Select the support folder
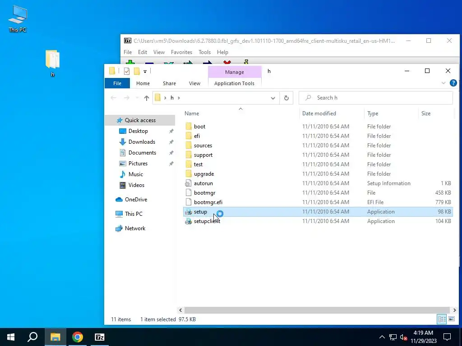The height and width of the screenshot is (346, 462). [x=318, y=155]
